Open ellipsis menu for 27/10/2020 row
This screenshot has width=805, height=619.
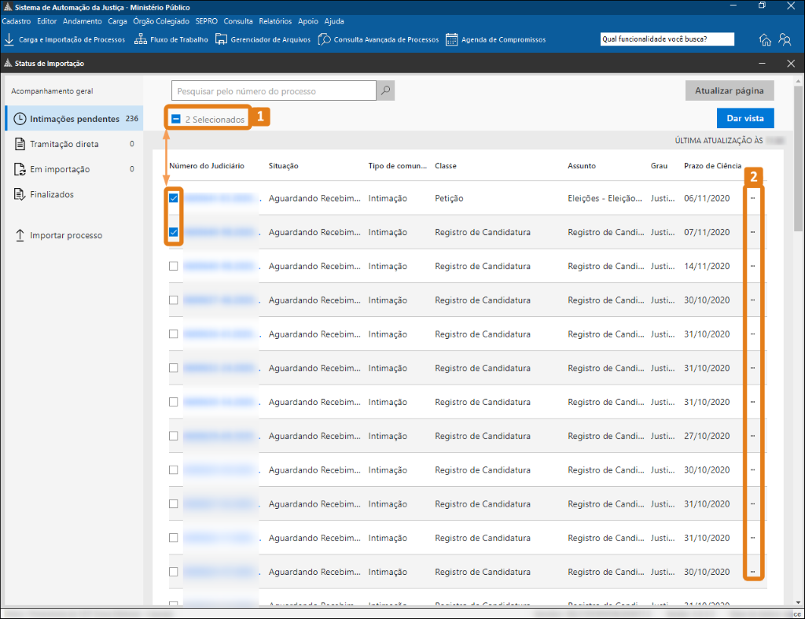point(752,436)
